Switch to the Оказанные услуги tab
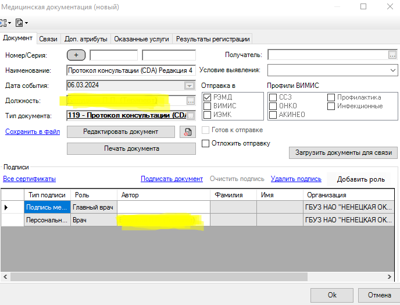The image size is (400, 305). pyautogui.click(x=141, y=39)
